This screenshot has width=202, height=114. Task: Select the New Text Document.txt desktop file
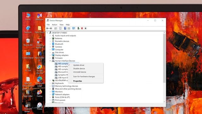[x=28, y=82]
